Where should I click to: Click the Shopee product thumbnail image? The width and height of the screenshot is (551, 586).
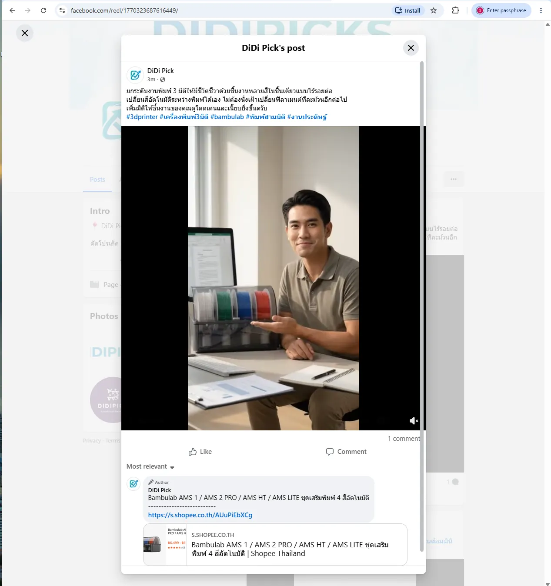point(165,545)
